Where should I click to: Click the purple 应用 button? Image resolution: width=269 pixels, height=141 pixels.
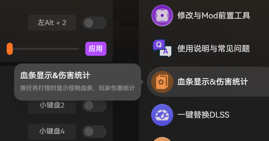96,49
